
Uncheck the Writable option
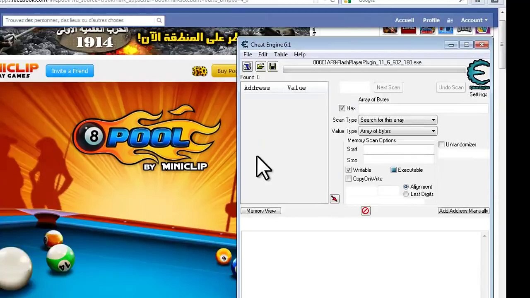click(x=349, y=170)
